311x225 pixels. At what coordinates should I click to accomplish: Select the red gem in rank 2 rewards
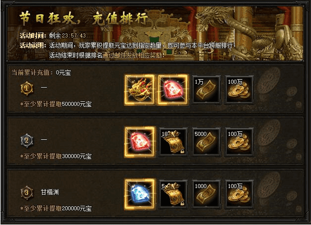140,142
